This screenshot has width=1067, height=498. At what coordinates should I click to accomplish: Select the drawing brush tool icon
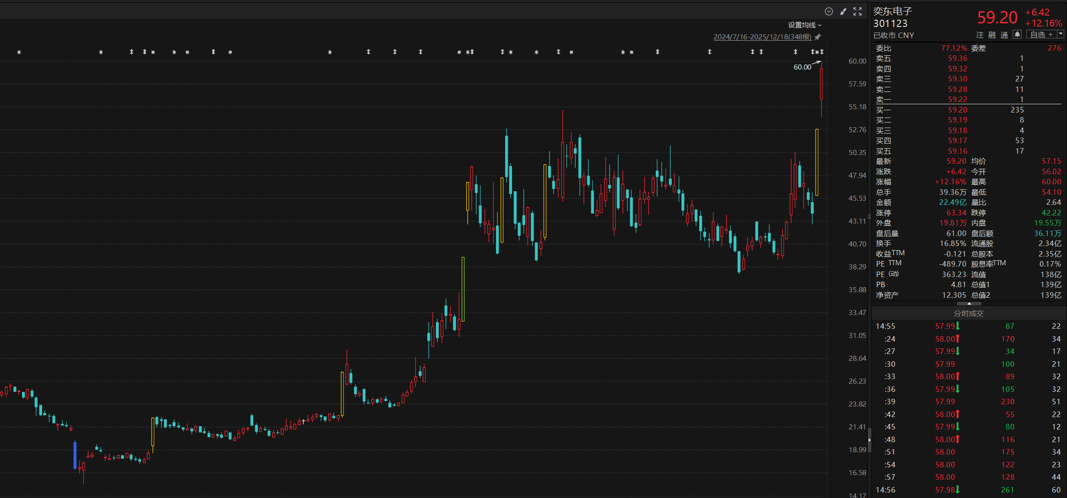click(843, 11)
